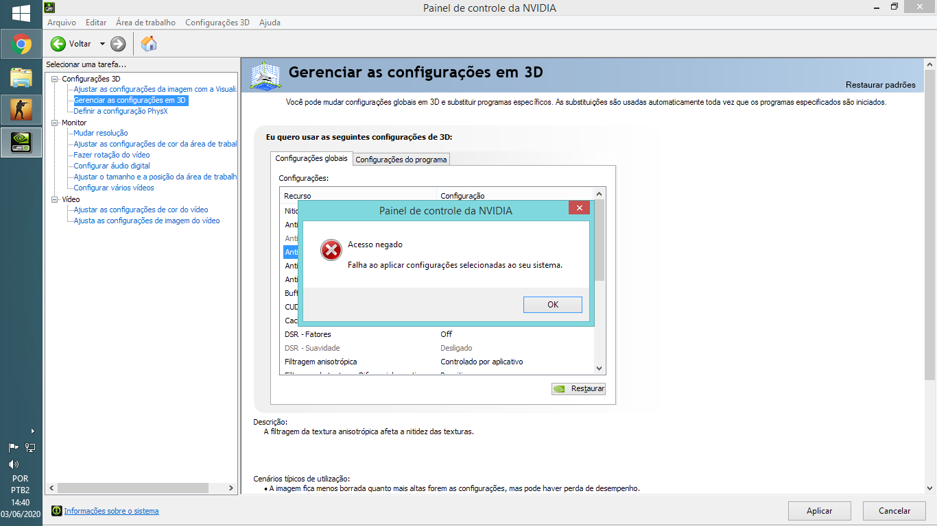
Task: Click the system information icon at bottom
Action: pos(57,511)
